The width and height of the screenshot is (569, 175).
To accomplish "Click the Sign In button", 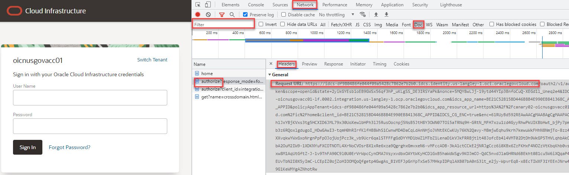I will (28, 147).
